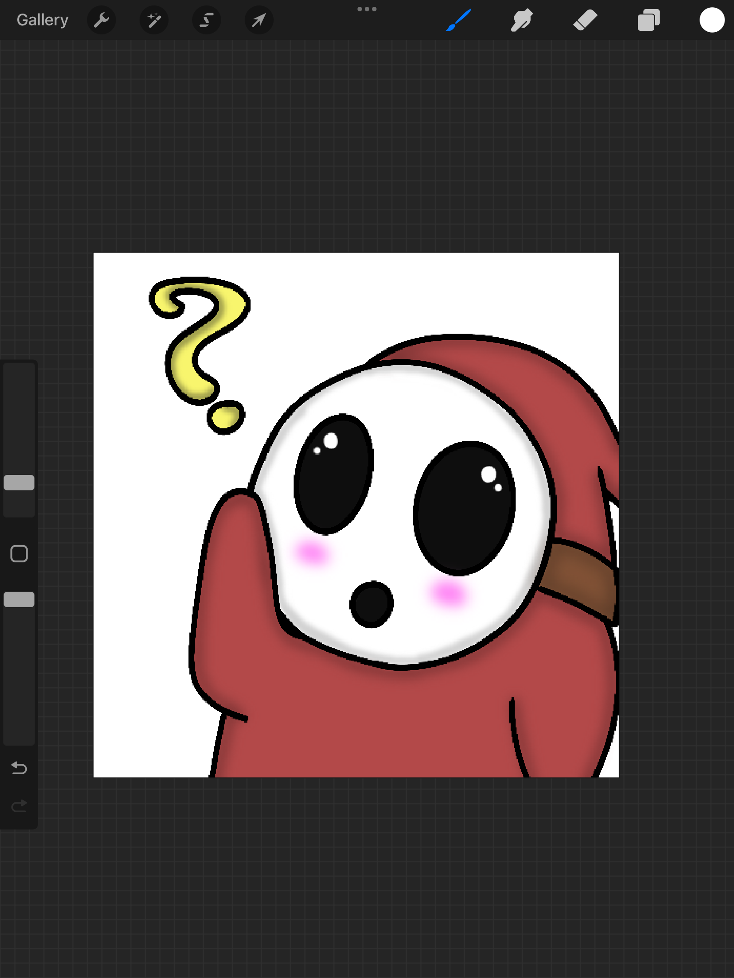Screen dimensions: 734x978
Task: Open the active color picker
Action: (712, 20)
